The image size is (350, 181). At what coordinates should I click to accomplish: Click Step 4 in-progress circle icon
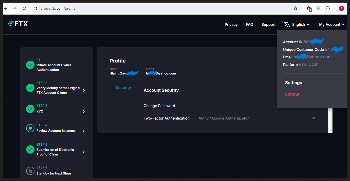pos(30,128)
